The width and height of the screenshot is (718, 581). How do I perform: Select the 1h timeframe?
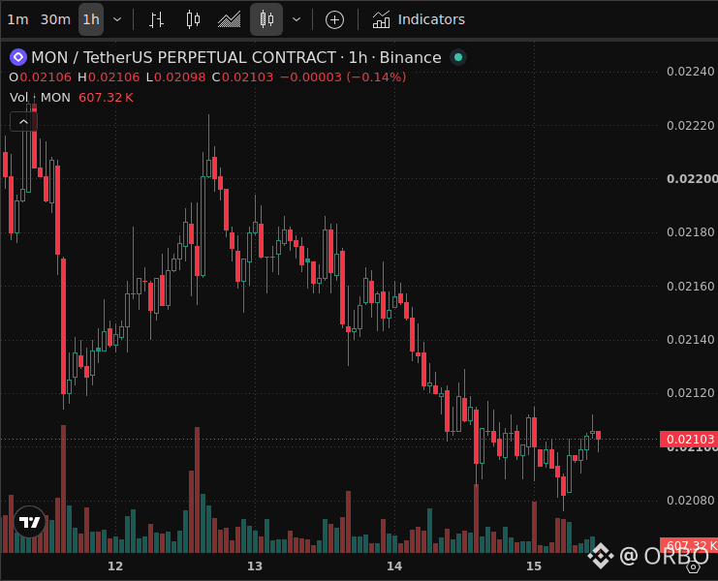pyautogui.click(x=91, y=19)
